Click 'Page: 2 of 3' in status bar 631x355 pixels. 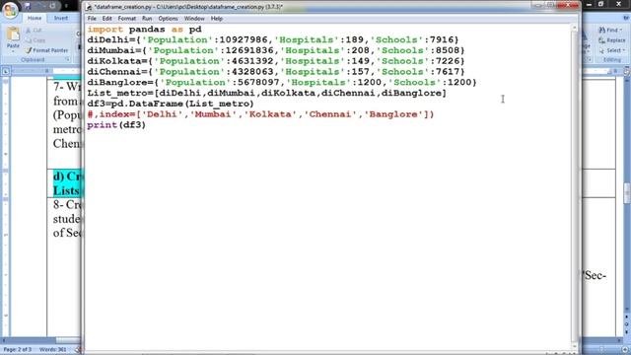pos(17,349)
